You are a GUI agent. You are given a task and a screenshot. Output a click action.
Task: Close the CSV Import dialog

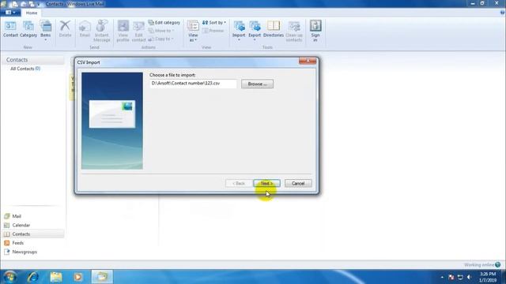308,61
